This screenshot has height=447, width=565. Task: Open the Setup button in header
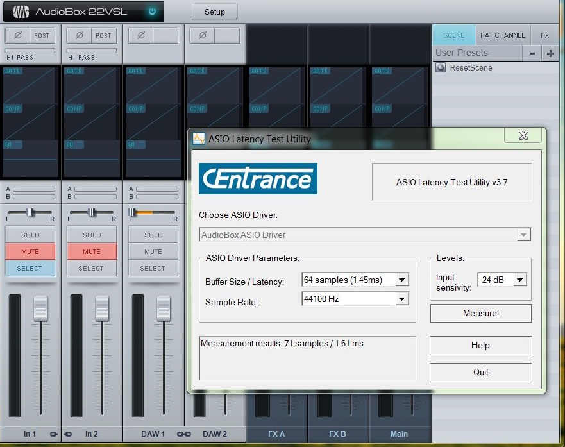[214, 12]
